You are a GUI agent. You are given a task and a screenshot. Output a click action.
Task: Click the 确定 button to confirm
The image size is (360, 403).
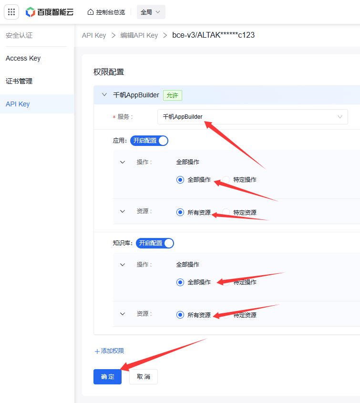[107, 377]
